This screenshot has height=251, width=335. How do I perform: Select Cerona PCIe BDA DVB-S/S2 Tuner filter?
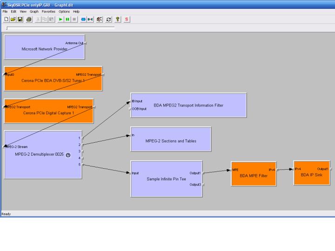53,79
